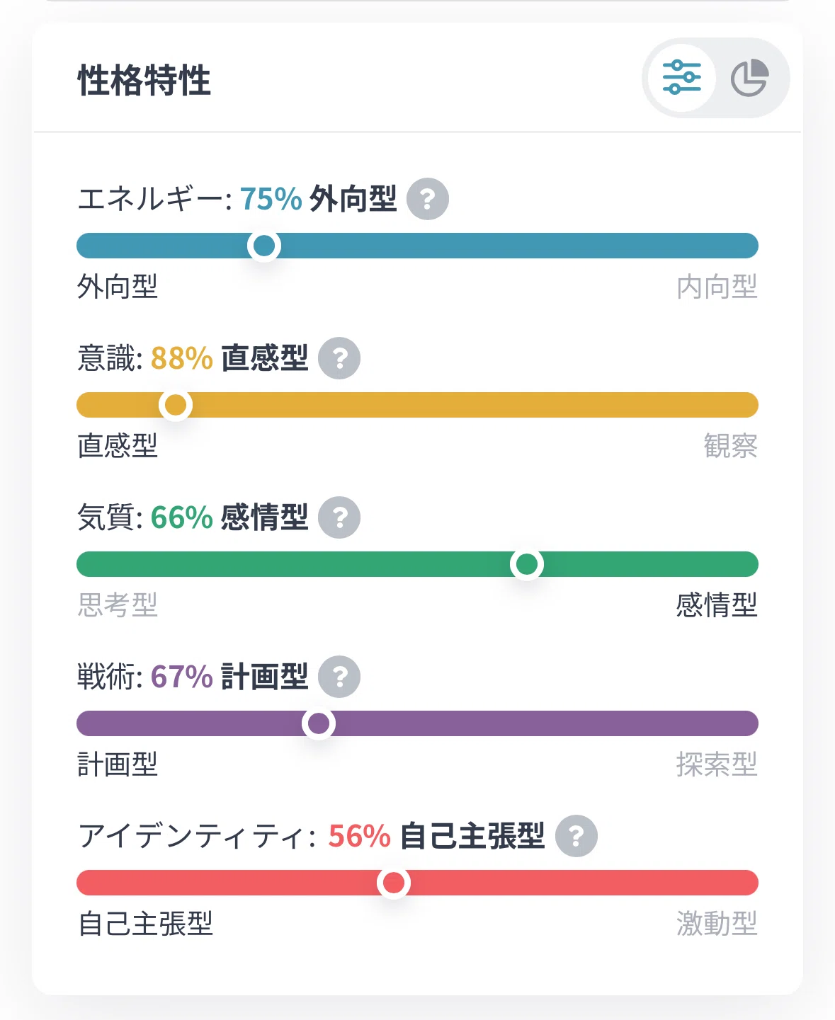Click the 思考型 label under green bar
This screenshot has width=835, height=1020.
[x=118, y=605]
